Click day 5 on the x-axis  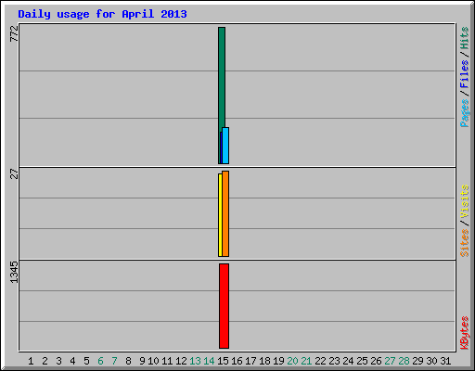[86, 361]
